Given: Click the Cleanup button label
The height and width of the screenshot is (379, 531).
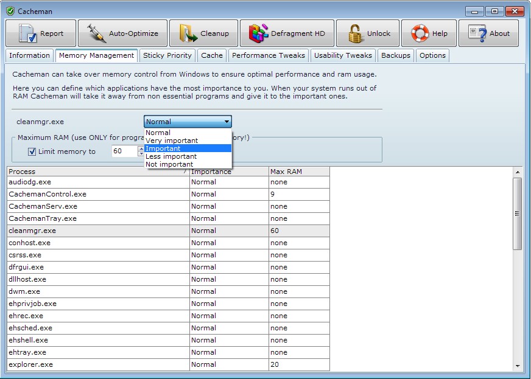Looking at the screenshot, I should [215, 33].
